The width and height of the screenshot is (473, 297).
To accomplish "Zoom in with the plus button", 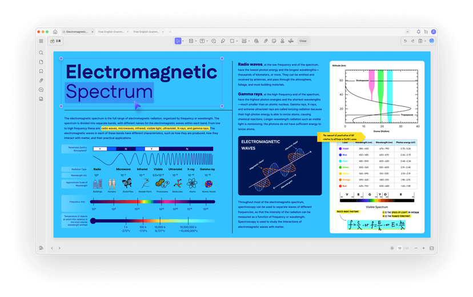I will tap(423, 248).
